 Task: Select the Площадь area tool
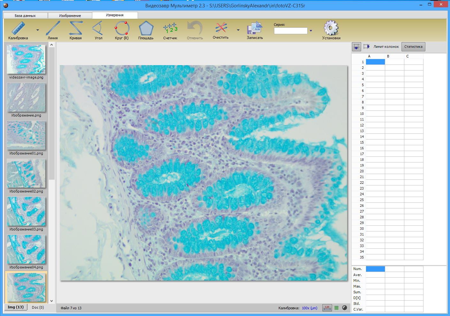146,30
